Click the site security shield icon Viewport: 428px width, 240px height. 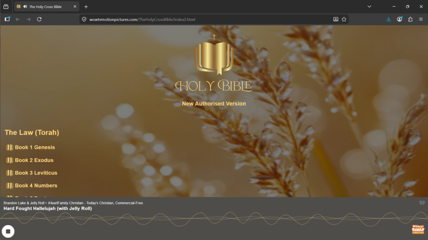(84, 19)
